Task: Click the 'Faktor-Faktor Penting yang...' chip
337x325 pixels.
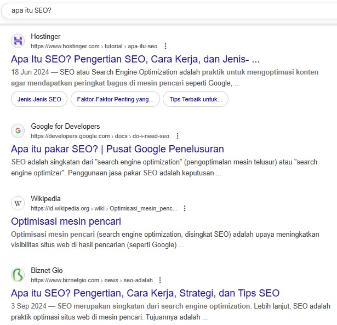Action: pyautogui.click(x=115, y=99)
